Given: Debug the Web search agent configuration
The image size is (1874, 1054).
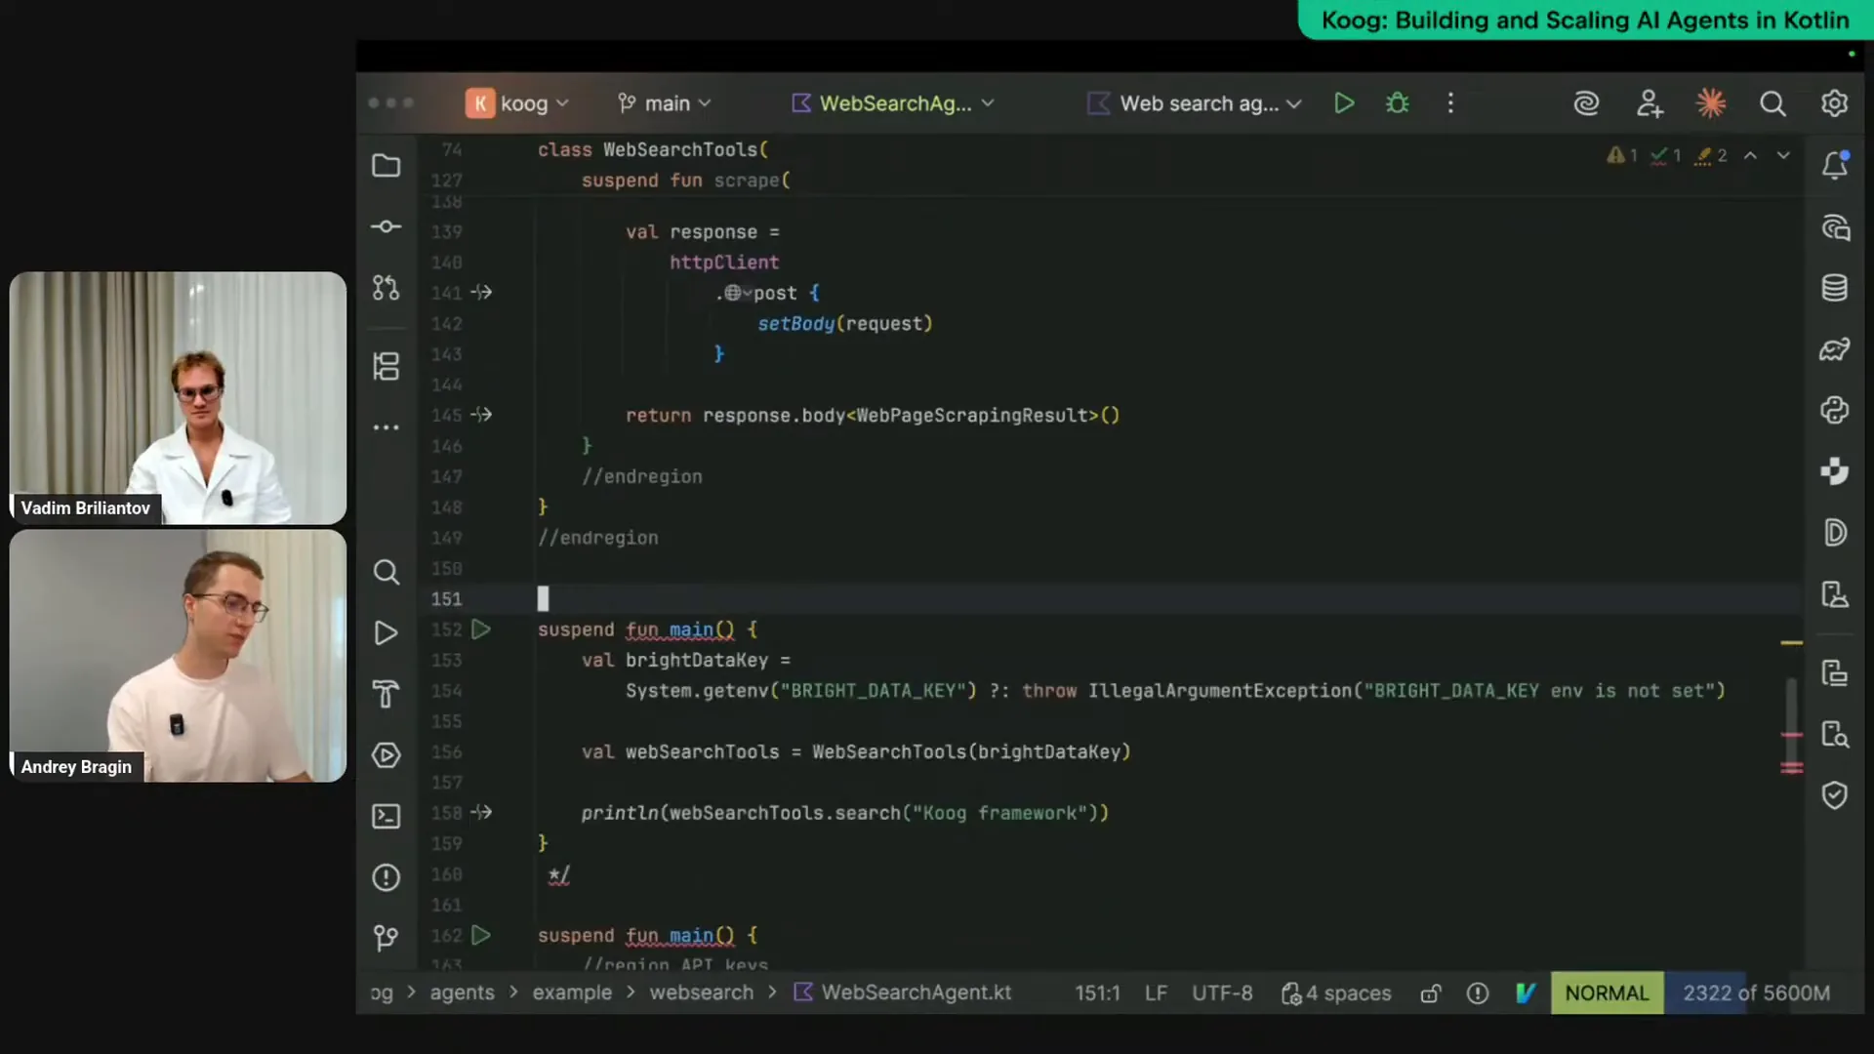Looking at the screenshot, I should (1398, 102).
